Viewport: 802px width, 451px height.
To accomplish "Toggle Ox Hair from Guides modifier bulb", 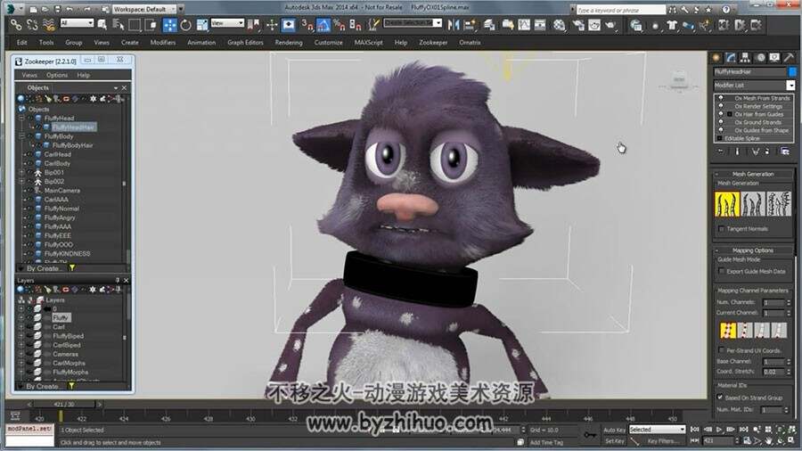I will point(721,114).
